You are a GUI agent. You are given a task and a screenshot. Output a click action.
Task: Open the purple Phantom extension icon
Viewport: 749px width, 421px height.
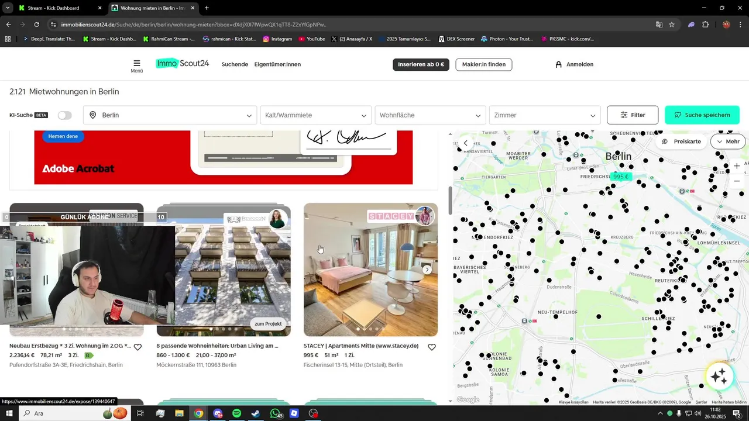coord(691,25)
